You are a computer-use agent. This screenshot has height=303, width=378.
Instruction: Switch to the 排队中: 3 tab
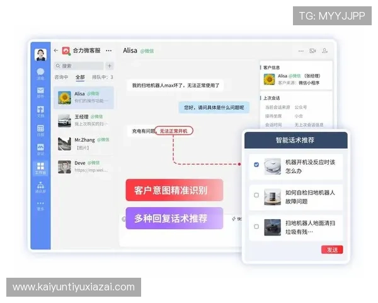[103, 77]
